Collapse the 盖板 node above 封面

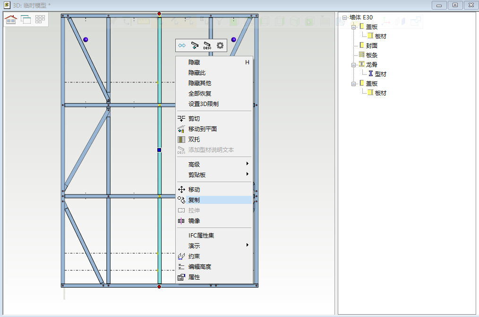pos(353,27)
